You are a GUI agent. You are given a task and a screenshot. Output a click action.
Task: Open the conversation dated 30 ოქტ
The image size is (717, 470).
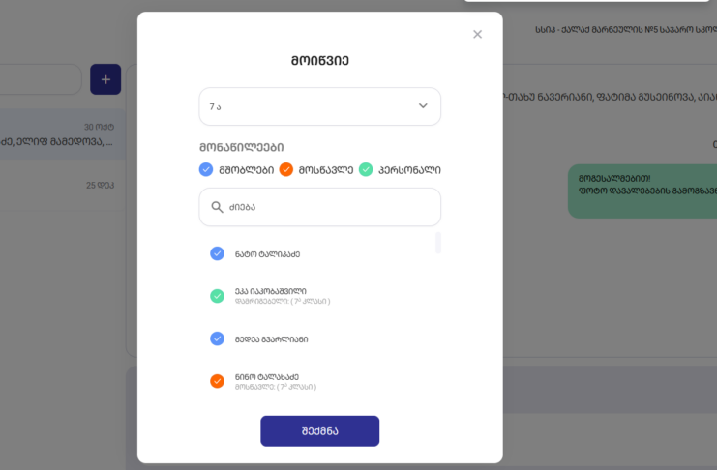point(58,135)
